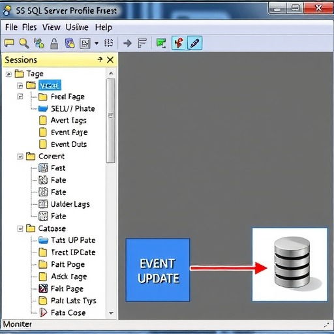Click the Sessions scrollbar down arrow
The width and height of the screenshot is (334, 334).
[x=111, y=313]
